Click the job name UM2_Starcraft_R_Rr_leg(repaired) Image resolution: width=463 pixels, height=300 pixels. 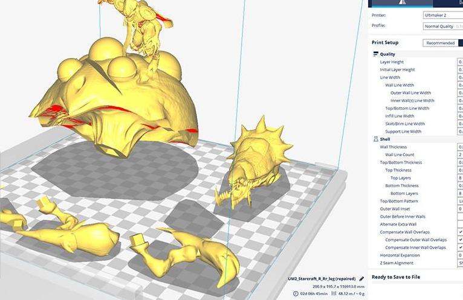(322, 279)
